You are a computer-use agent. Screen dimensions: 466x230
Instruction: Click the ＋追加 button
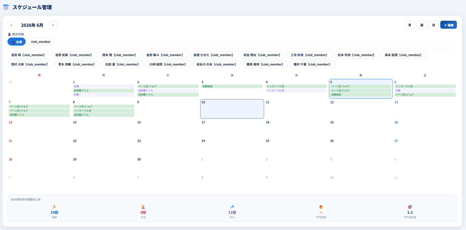(x=449, y=25)
